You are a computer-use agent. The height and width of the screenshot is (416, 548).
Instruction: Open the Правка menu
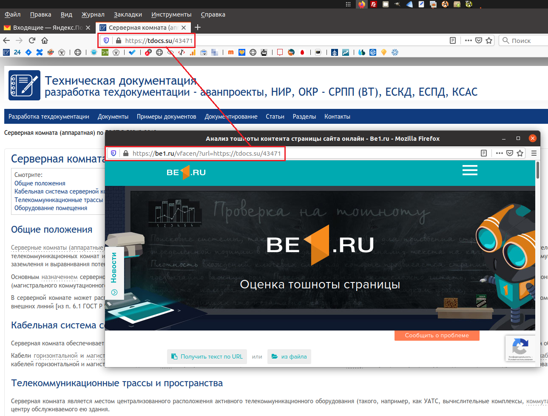[40, 14]
